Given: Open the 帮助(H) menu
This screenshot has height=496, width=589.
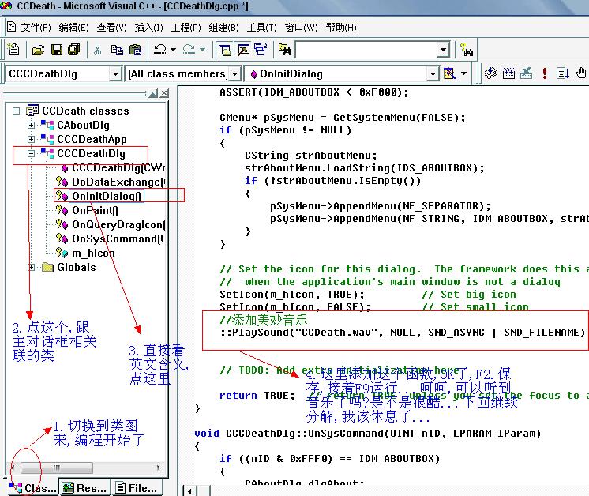Looking at the screenshot, I should click(341, 28).
